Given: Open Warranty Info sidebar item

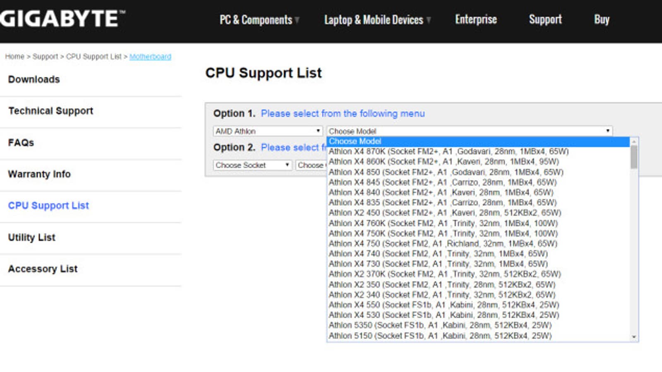Looking at the screenshot, I should [39, 174].
